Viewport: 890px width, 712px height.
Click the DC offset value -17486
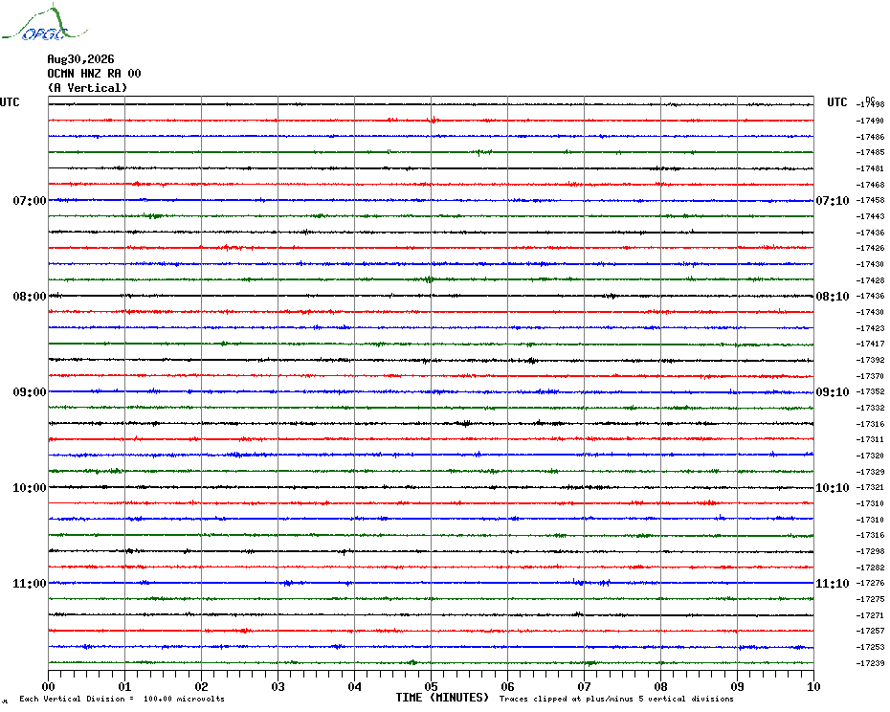pyautogui.click(x=870, y=137)
